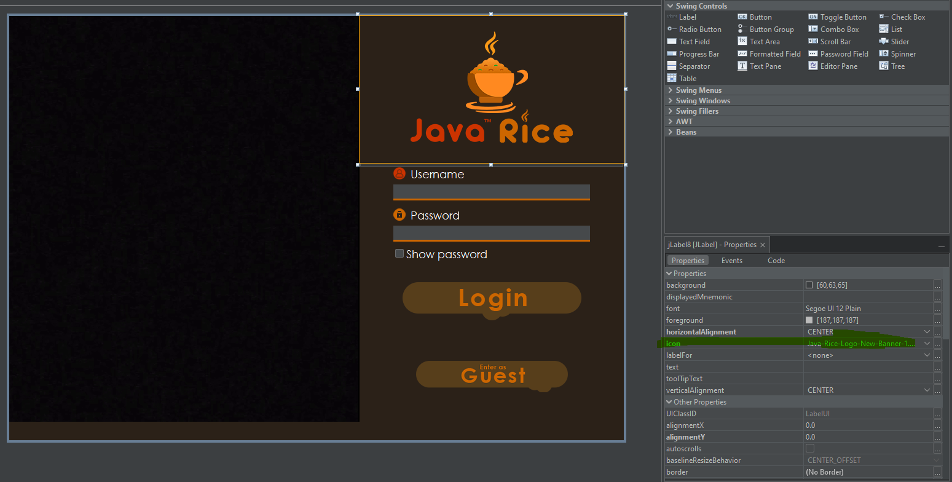Open the icon property dropdown
This screenshot has height=482, width=952.
(x=927, y=344)
